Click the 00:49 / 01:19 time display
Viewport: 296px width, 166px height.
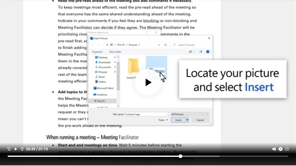click(x=37, y=149)
